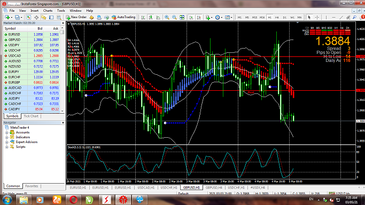The image size is (365, 205).
Task: Open Opera browser from the taskbar
Action: point(73,200)
